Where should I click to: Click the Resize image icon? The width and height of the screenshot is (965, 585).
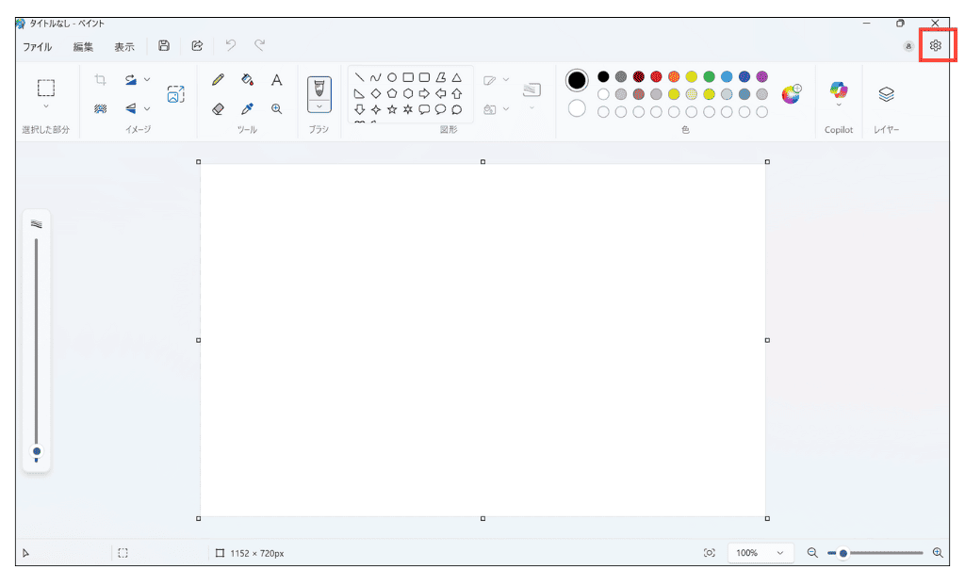tap(175, 94)
